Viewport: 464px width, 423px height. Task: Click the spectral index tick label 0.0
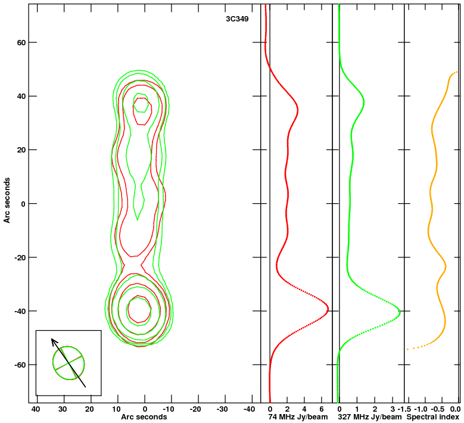[x=455, y=409]
